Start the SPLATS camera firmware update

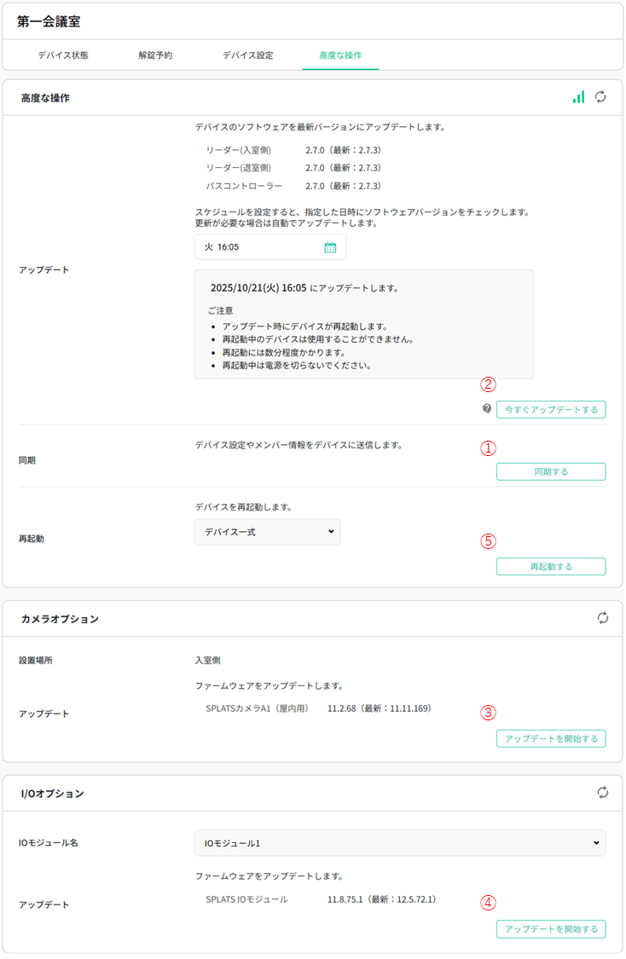tap(551, 738)
